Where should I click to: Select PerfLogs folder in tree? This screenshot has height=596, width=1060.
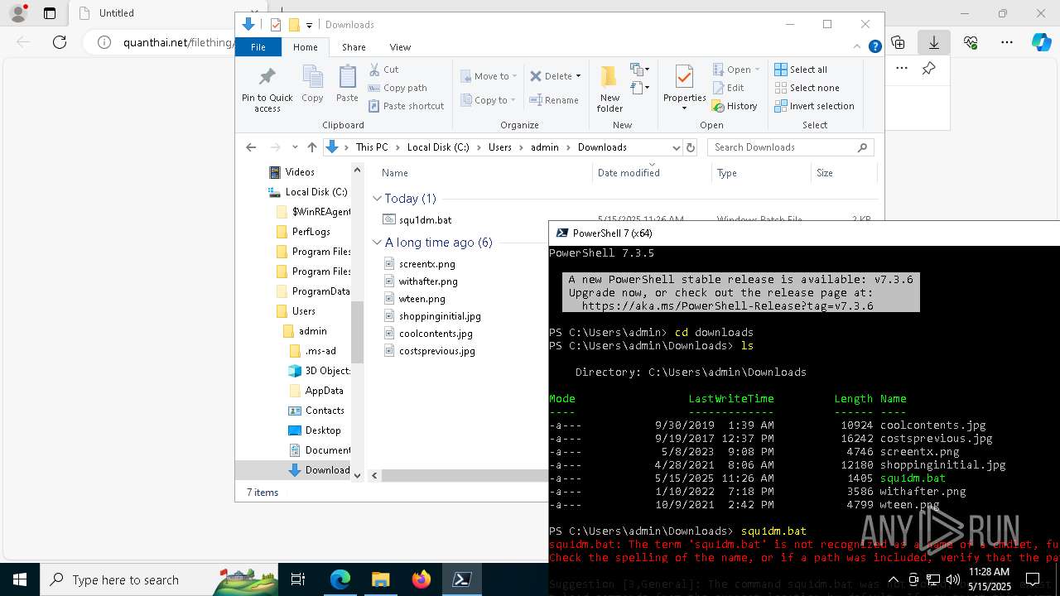tap(311, 232)
